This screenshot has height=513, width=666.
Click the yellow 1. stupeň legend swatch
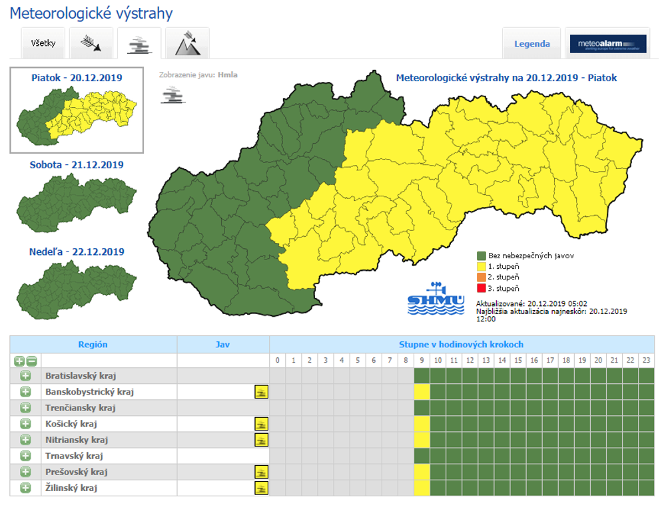point(482,266)
